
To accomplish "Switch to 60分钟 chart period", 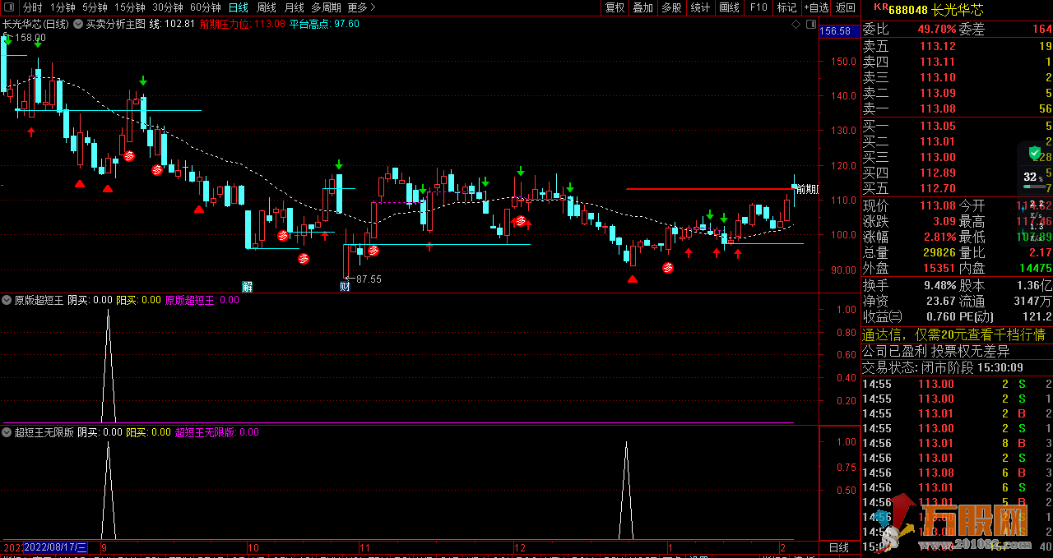I will pos(206,7).
